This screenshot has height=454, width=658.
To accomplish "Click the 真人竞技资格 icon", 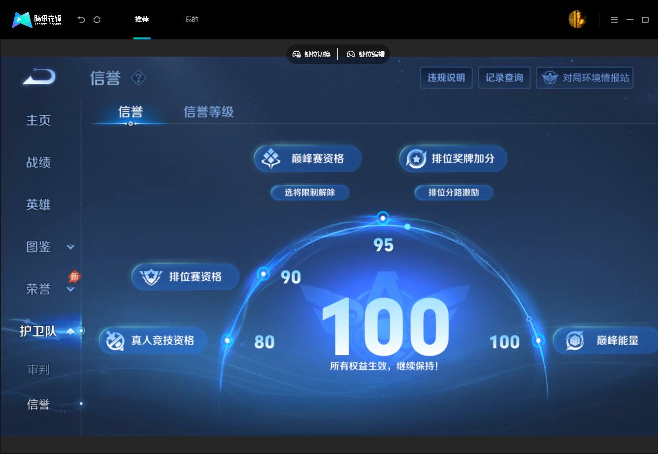I will click(x=115, y=340).
